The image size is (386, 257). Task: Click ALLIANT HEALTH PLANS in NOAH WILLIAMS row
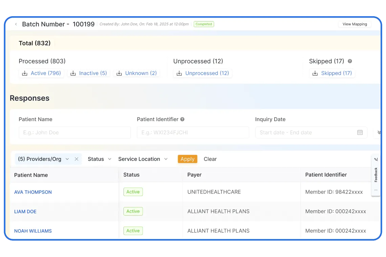[218, 231]
